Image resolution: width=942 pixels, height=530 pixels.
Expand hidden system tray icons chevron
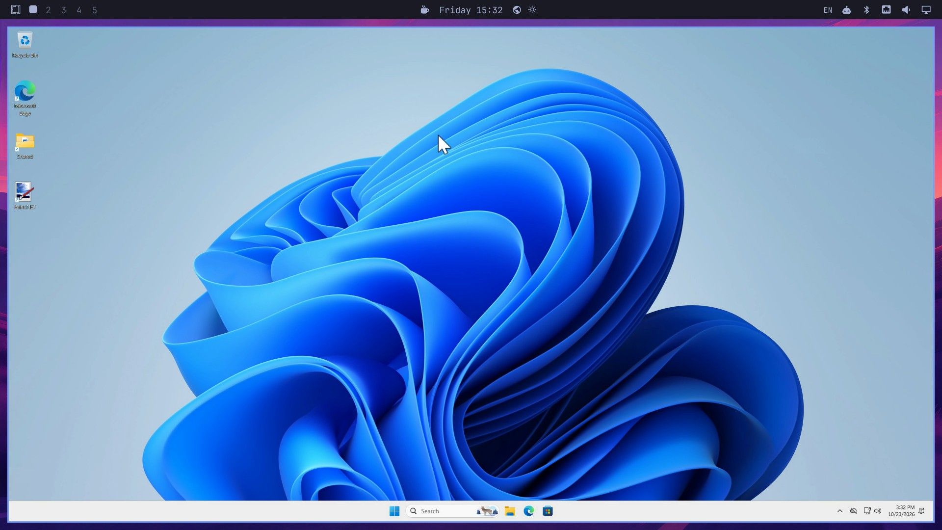click(840, 511)
